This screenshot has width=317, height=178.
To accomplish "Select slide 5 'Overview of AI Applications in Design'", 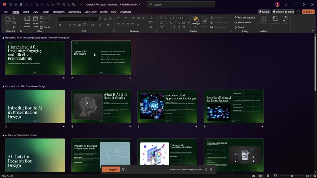I will click(x=167, y=106).
